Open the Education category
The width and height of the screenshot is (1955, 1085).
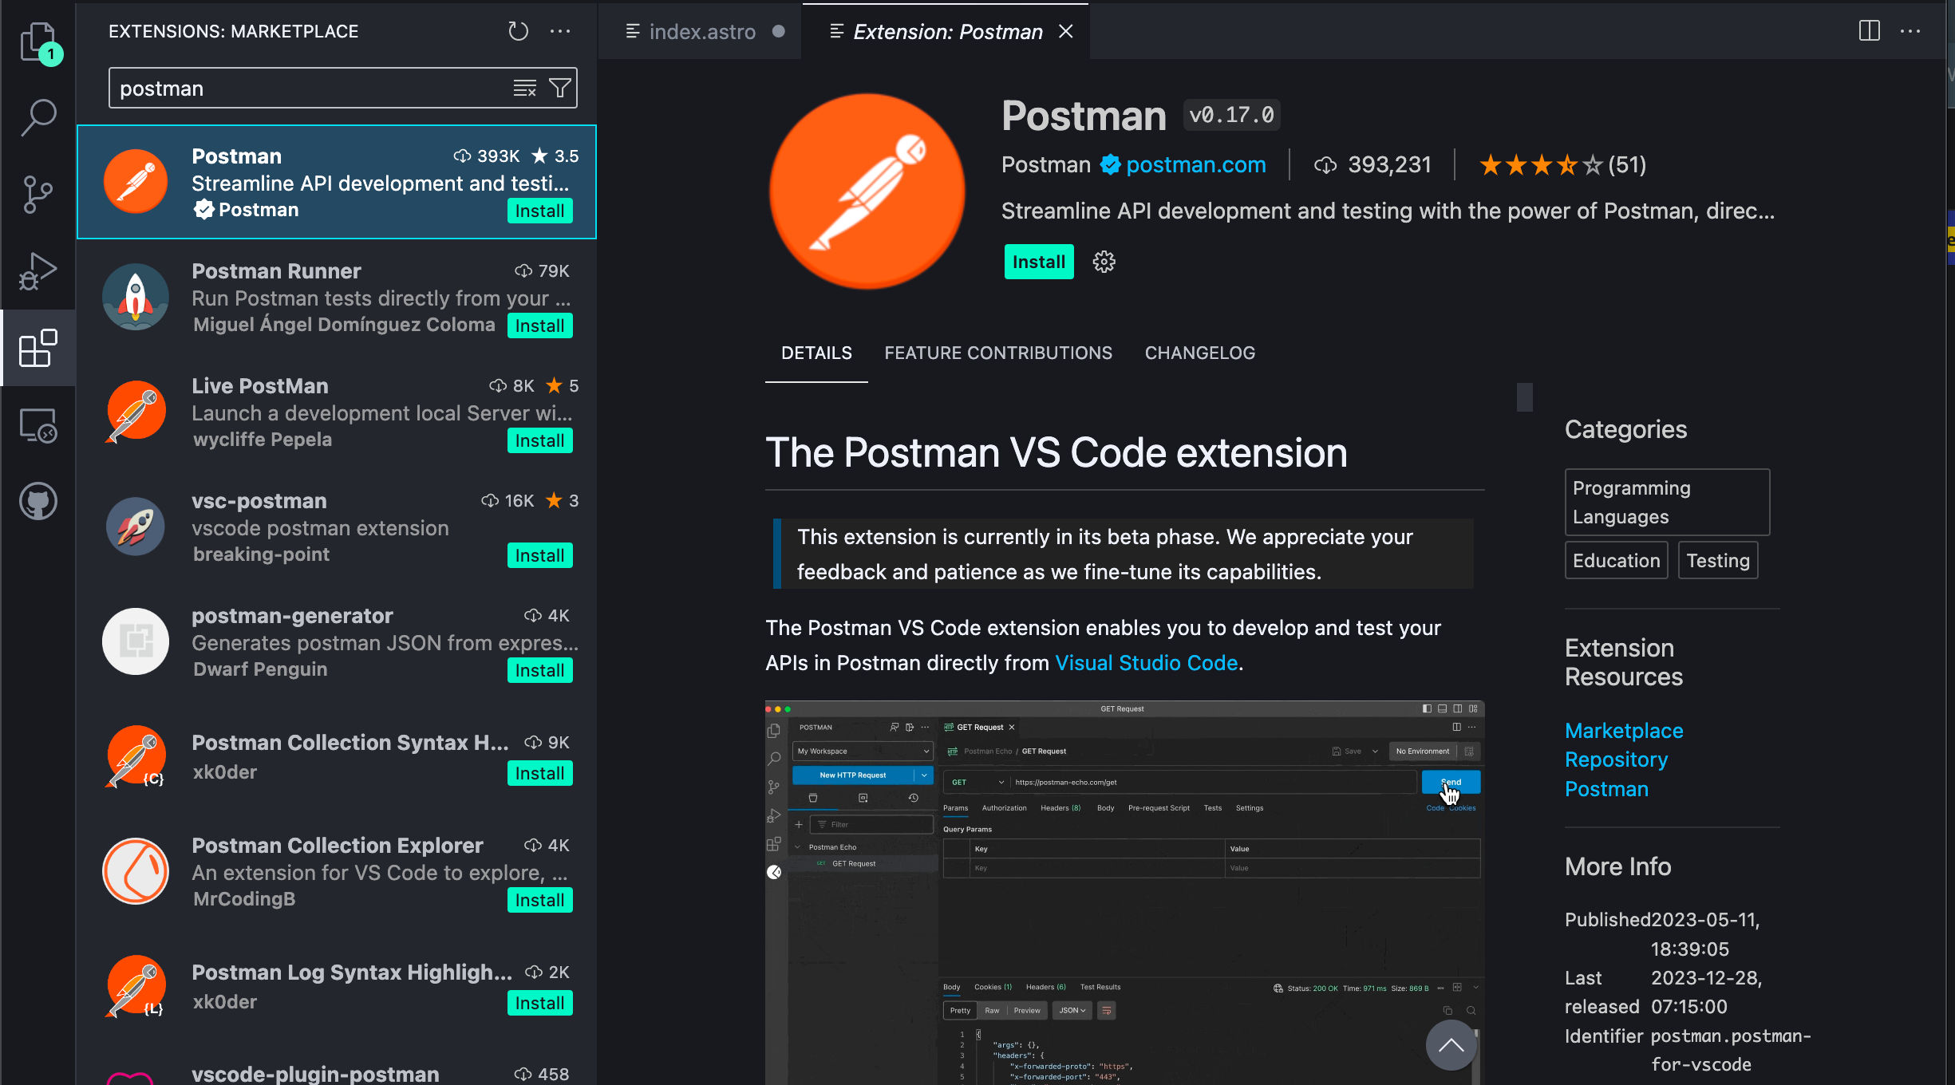[x=1616, y=560]
